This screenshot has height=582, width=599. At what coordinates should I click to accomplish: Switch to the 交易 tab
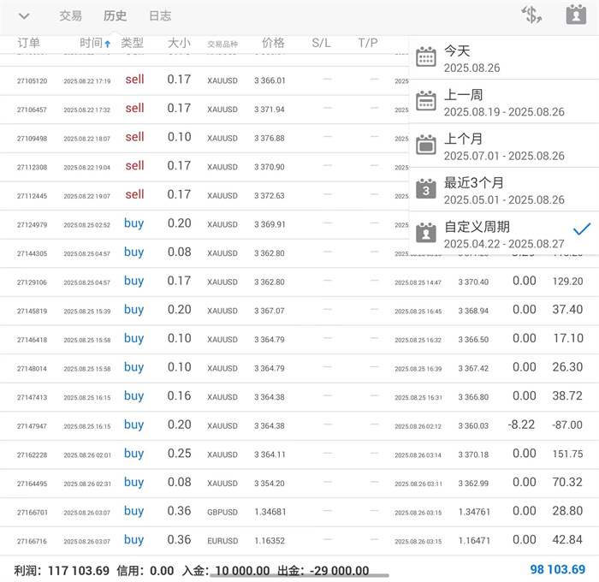pyautogui.click(x=71, y=16)
